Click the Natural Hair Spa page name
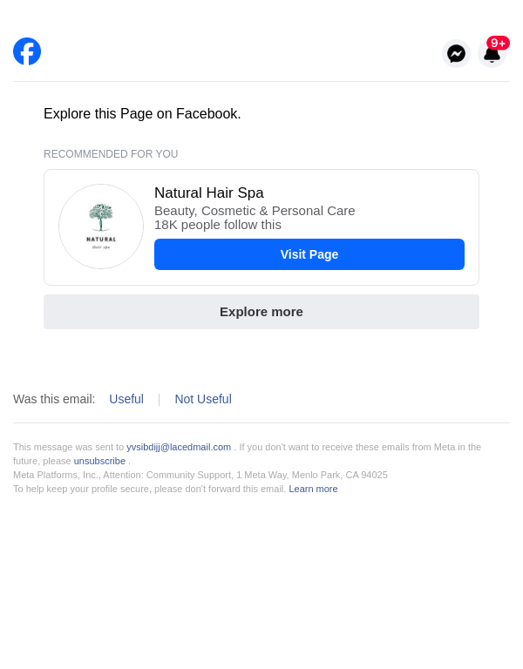Image resolution: width=523 pixels, height=669 pixels. tap(209, 193)
